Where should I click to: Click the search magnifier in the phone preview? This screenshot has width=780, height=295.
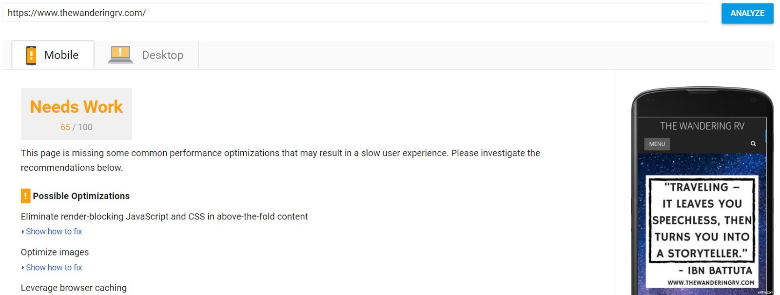tap(752, 143)
